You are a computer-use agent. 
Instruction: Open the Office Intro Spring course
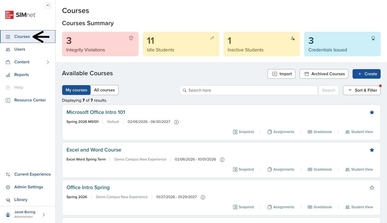coord(88,188)
